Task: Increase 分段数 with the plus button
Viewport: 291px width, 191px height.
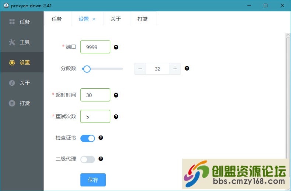Action: pyautogui.click(x=175, y=69)
